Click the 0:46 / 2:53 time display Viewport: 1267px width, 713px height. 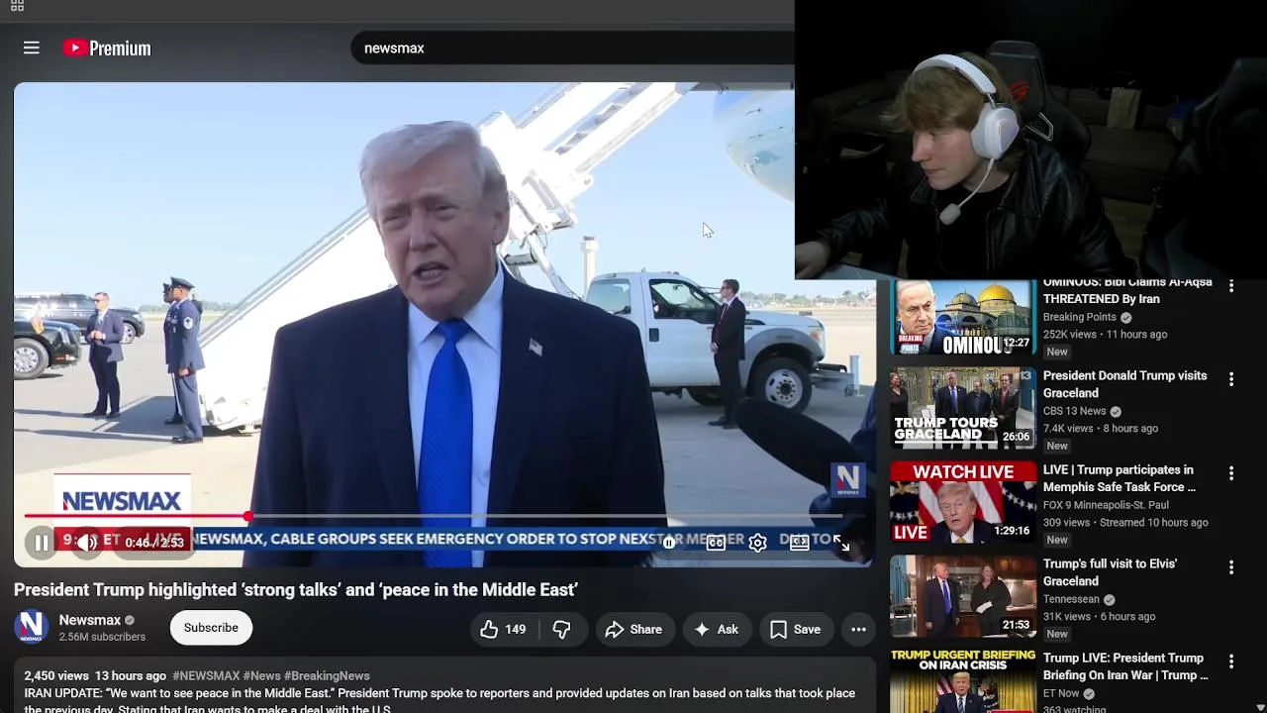(x=154, y=543)
